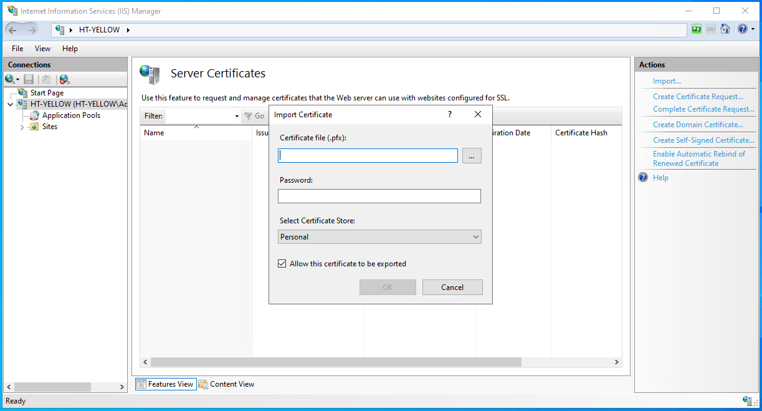Click the Server Certificates feature icon
This screenshot has width=762, height=411.
[150, 73]
